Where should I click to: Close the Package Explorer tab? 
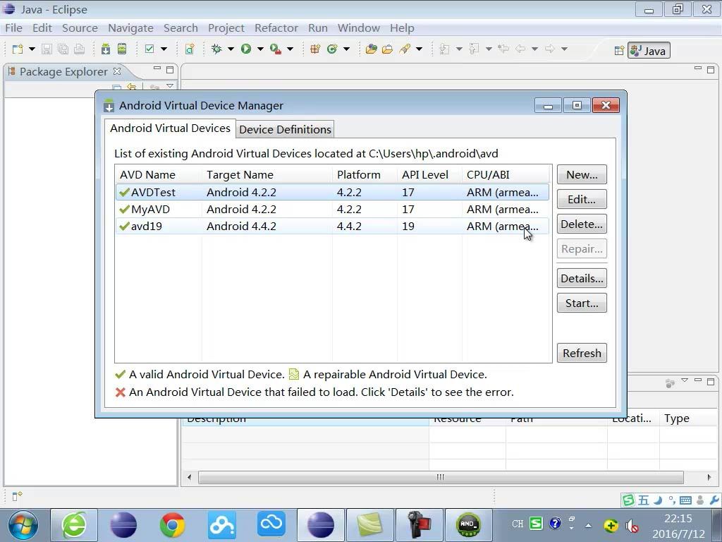tap(117, 71)
